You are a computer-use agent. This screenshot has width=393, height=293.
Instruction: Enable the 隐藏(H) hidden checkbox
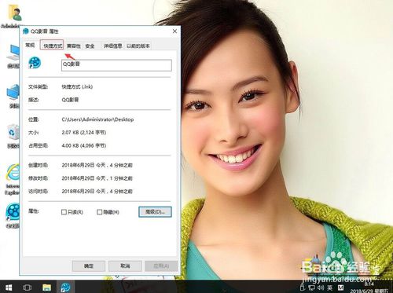coord(100,212)
